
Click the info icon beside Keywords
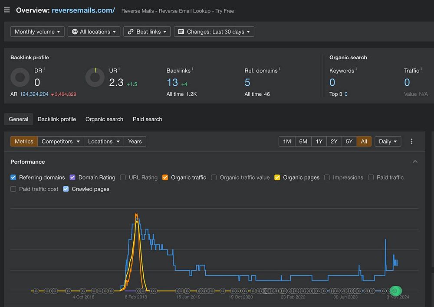click(x=356, y=69)
